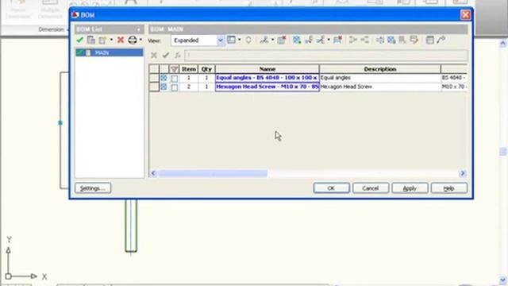
Task: Click the fx formula function icon
Action: (177, 56)
